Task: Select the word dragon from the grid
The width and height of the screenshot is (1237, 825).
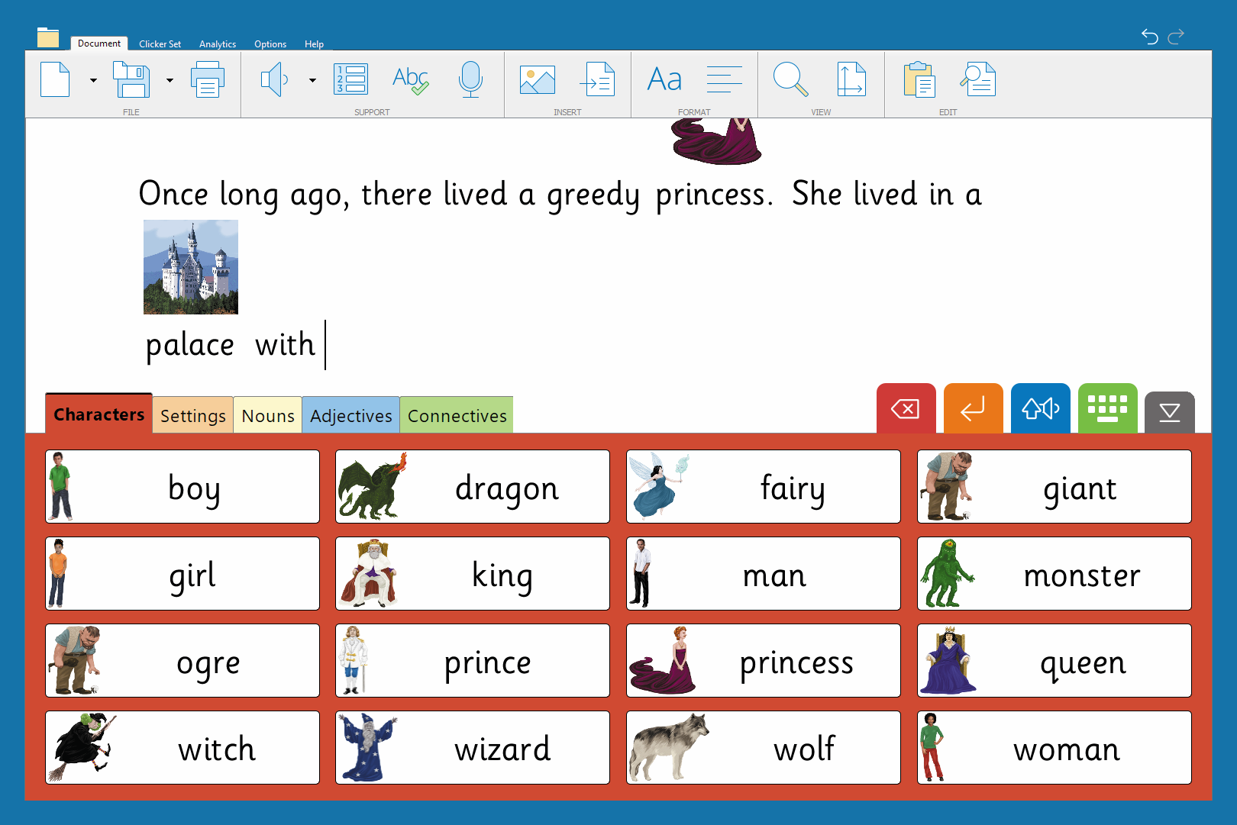Action: coord(472,487)
